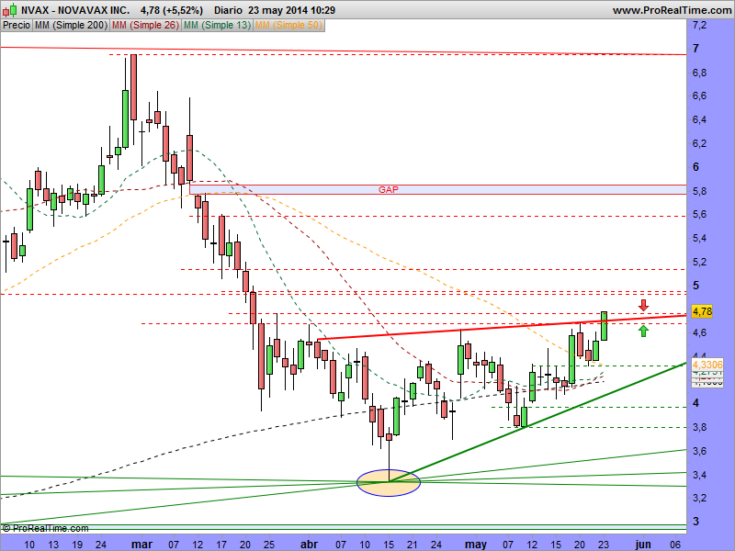Click the 3,8 price axis label
The height and width of the screenshot is (551, 735).
pyautogui.click(x=699, y=427)
